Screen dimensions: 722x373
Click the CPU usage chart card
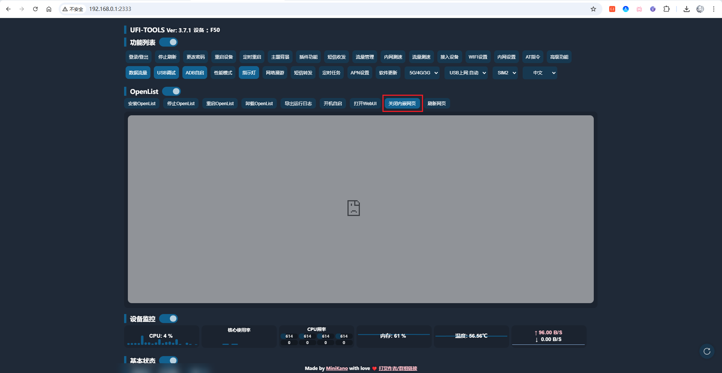click(x=162, y=336)
